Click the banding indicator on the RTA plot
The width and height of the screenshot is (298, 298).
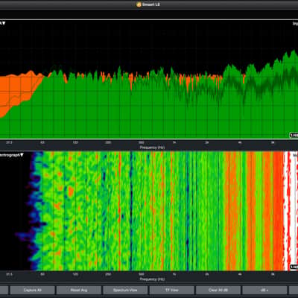tap(294, 136)
